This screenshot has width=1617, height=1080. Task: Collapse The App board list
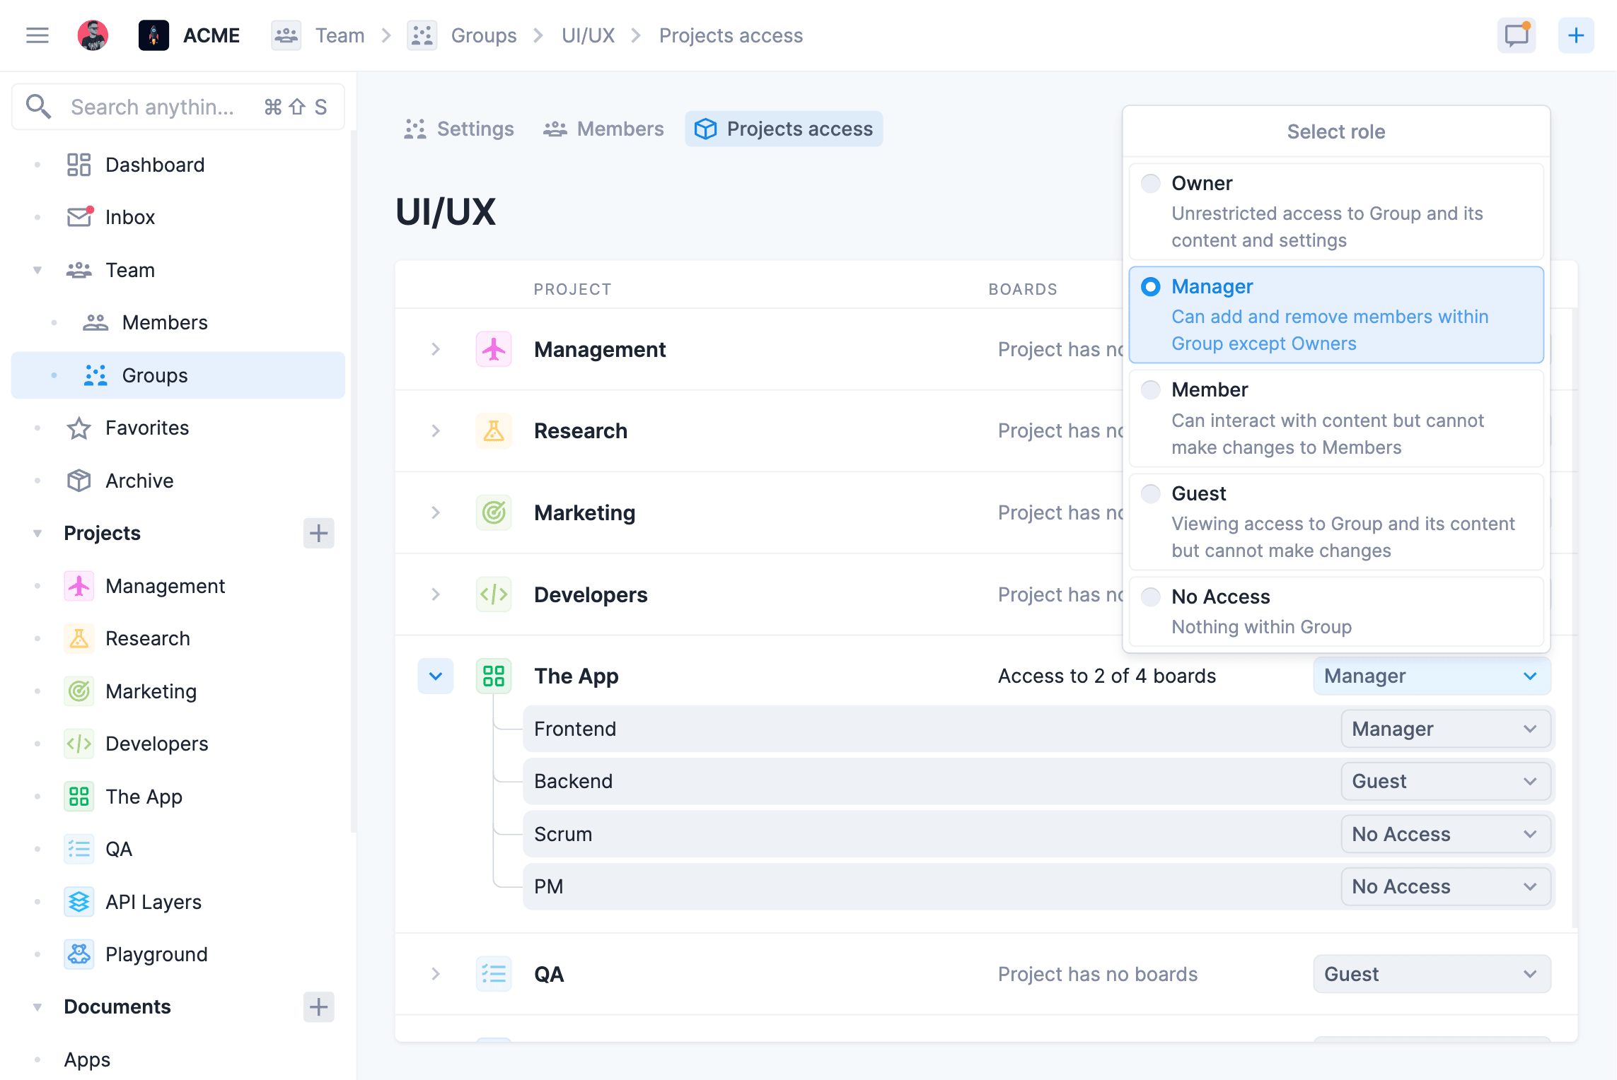(x=435, y=676)
